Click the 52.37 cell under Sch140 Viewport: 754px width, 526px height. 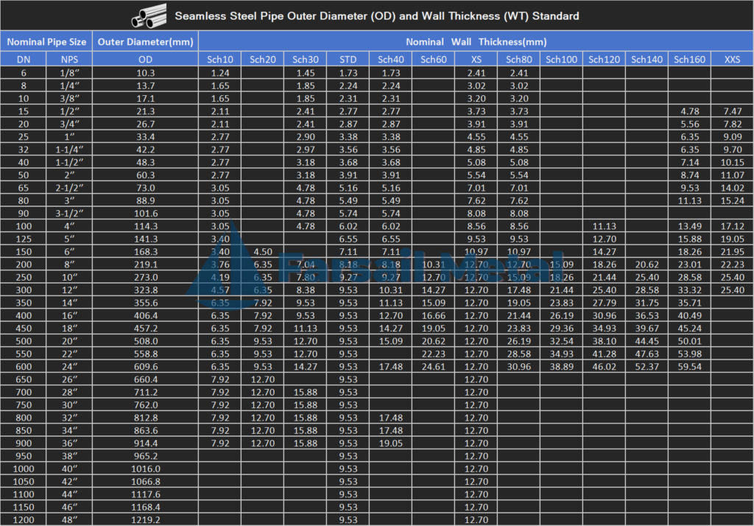(646, 366)
